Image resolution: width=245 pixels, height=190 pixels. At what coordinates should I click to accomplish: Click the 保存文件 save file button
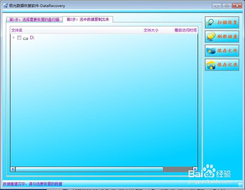(x=222, y=51)
